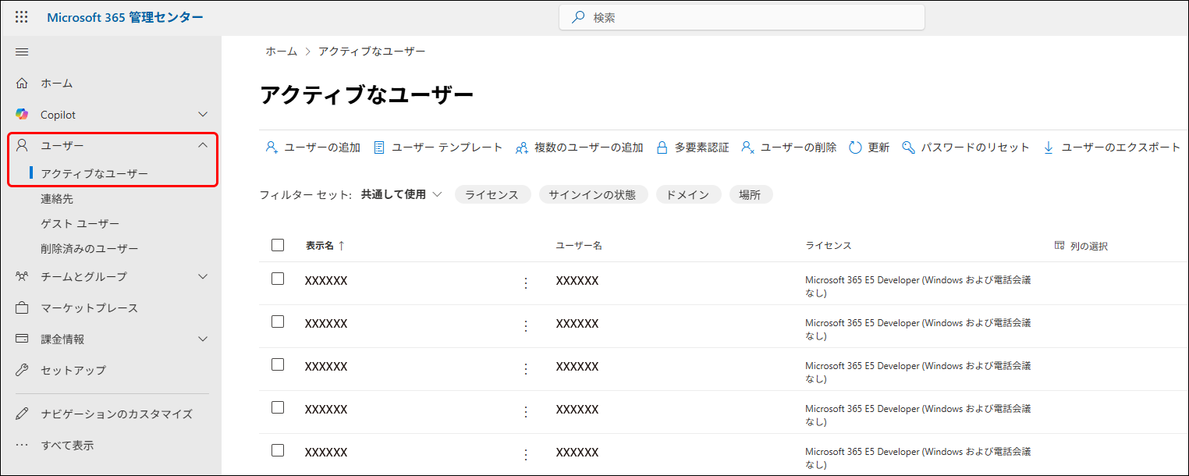
Task: Select アクティブなユーザー in sidebar
Action: click(x=94, y=173)
